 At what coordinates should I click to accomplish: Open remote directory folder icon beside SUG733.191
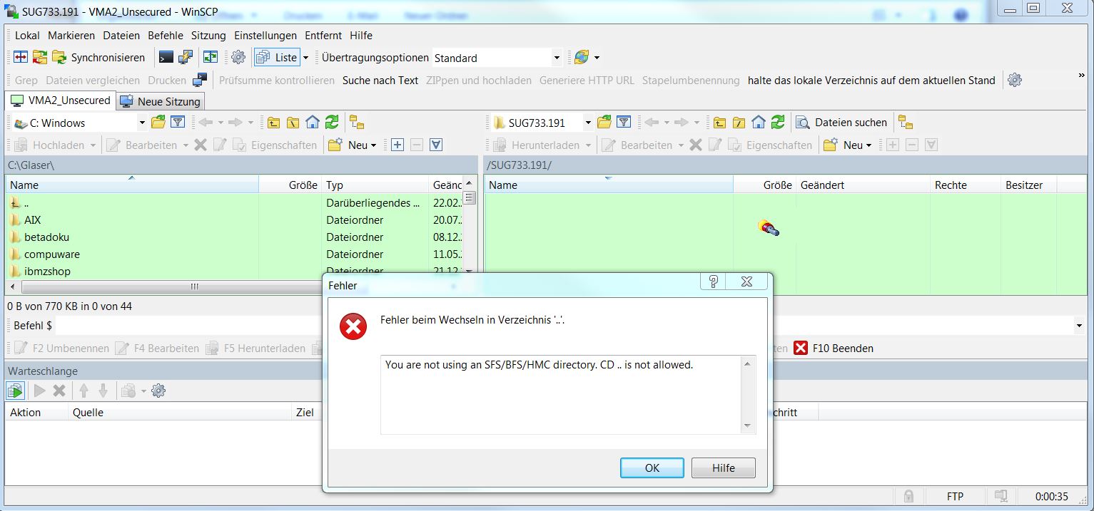click(604, 123)
